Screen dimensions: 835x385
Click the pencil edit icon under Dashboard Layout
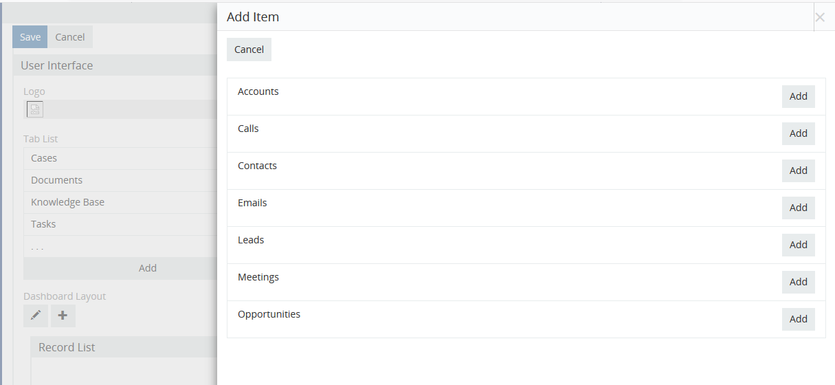point(36,316)
